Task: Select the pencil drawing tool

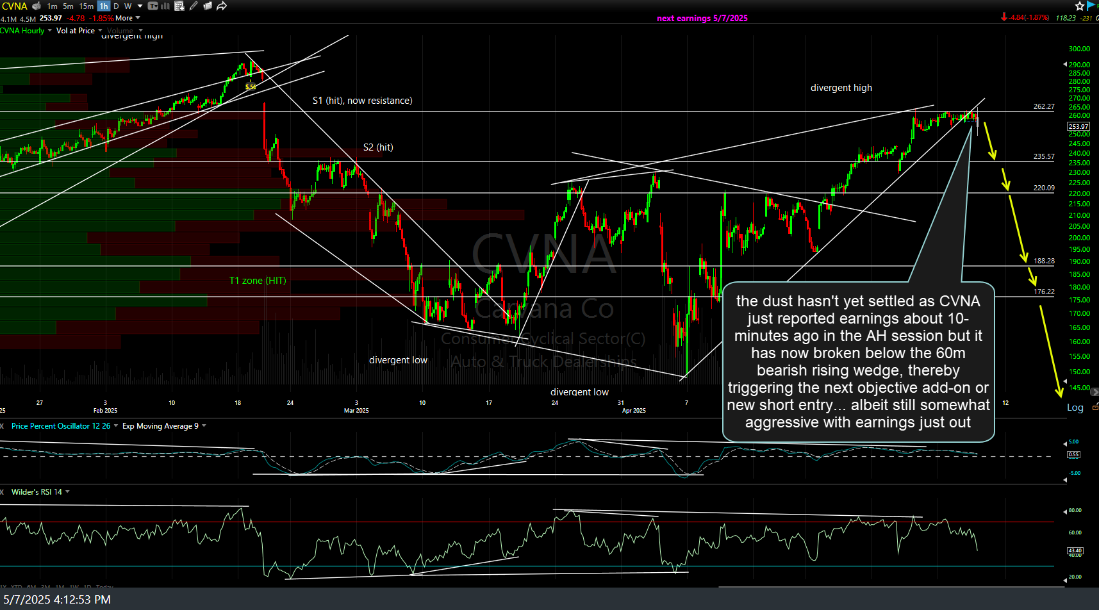Action: point(194,6)
